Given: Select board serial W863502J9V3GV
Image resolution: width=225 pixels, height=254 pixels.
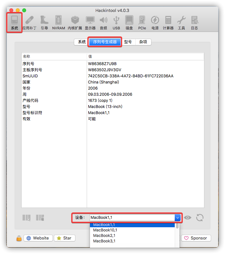Looking at the screenshot, I should 104,70.
